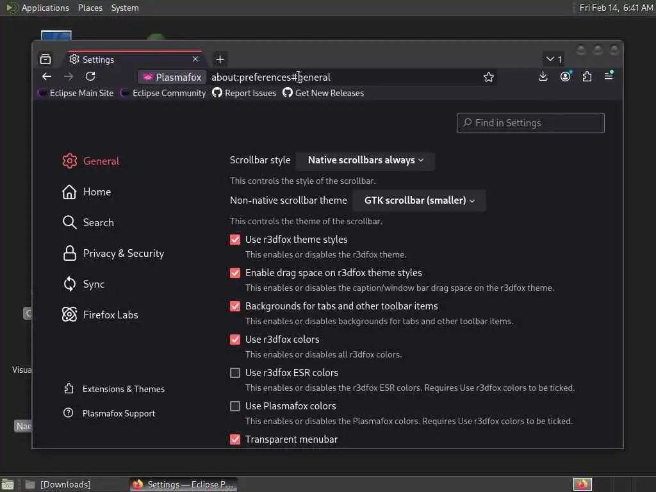
Task: Click the browser icon in bottom panel tray
Action: (582, 484)
